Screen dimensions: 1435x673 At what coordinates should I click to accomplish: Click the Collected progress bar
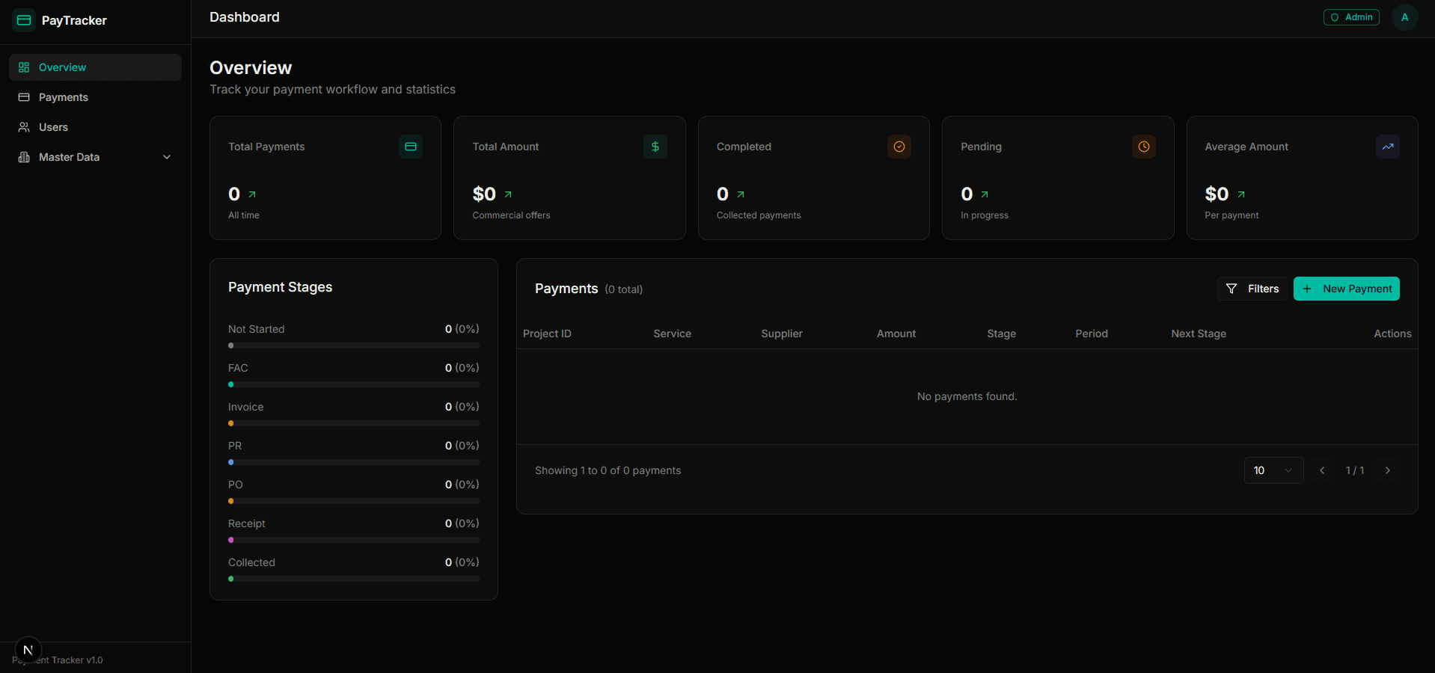pyautogui.click(x=354, y=579)
